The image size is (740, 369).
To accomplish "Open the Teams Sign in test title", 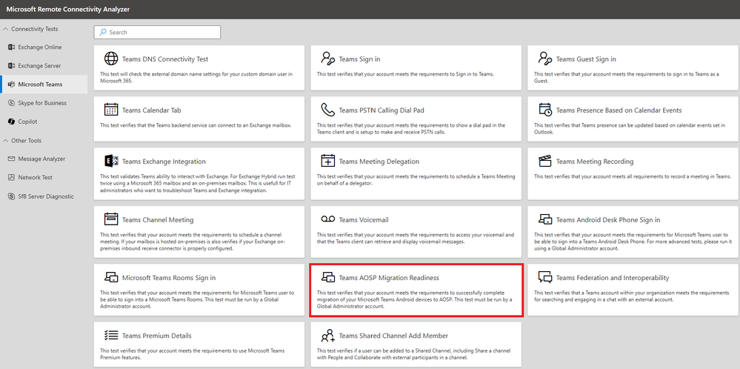I will (x=359, y=59).
